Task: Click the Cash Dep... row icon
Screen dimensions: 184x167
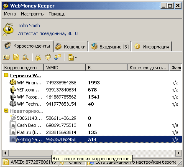Action: click(x=13, y=125)
